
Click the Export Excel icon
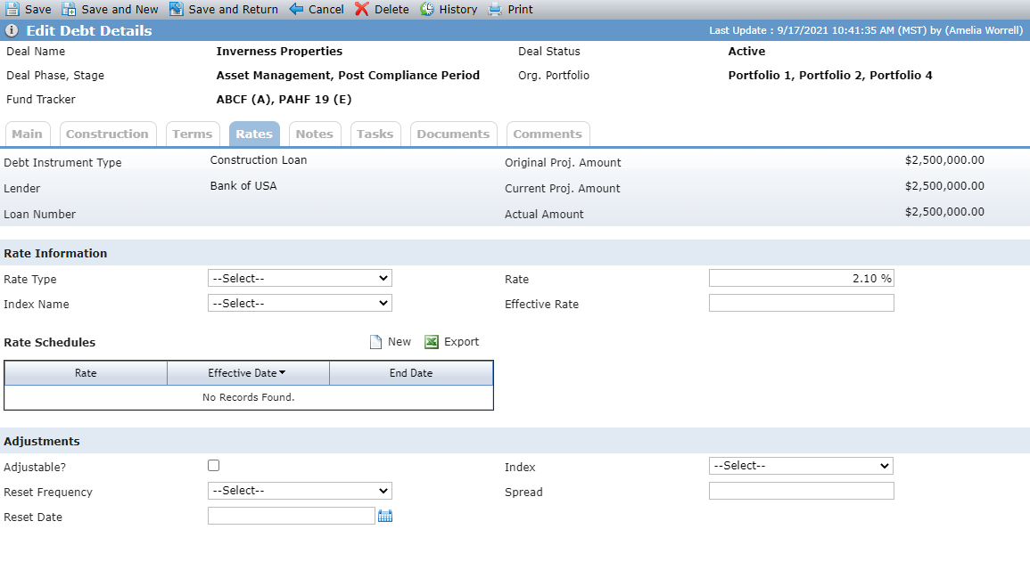(432, 342)
